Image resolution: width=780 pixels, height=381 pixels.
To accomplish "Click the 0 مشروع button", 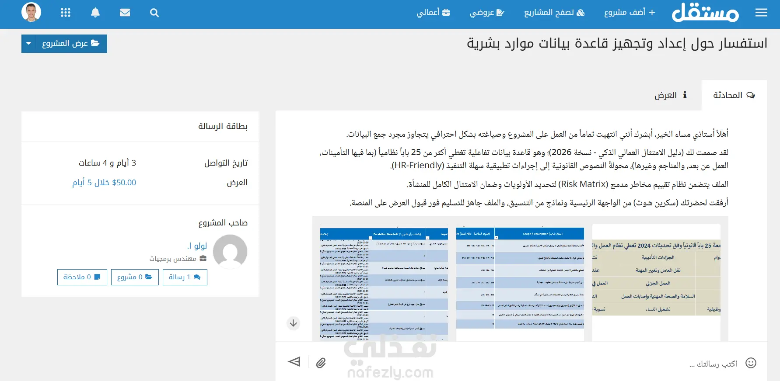I will tap(135, 277).
